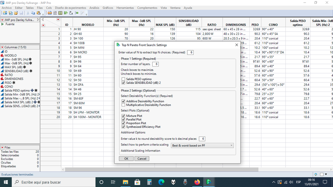Viewport: 333px width, 187px height.
Task: Open the Columnas panel red triangle menu
Action: pos(2,47)
